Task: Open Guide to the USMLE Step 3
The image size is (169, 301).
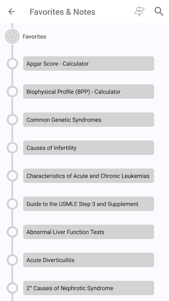Action: coord(89,204)
